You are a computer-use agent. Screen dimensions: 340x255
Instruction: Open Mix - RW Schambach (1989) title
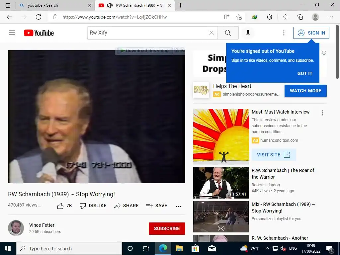click(283, 208)
